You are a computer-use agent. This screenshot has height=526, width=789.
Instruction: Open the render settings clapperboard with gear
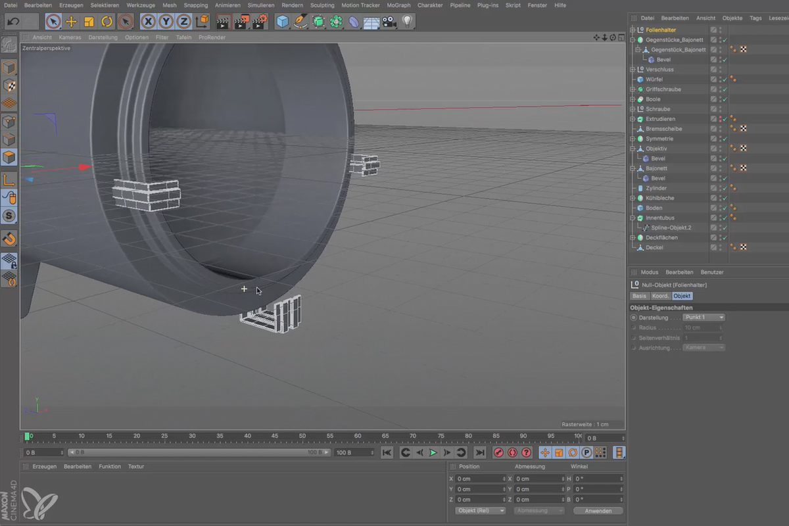[260, 22]
